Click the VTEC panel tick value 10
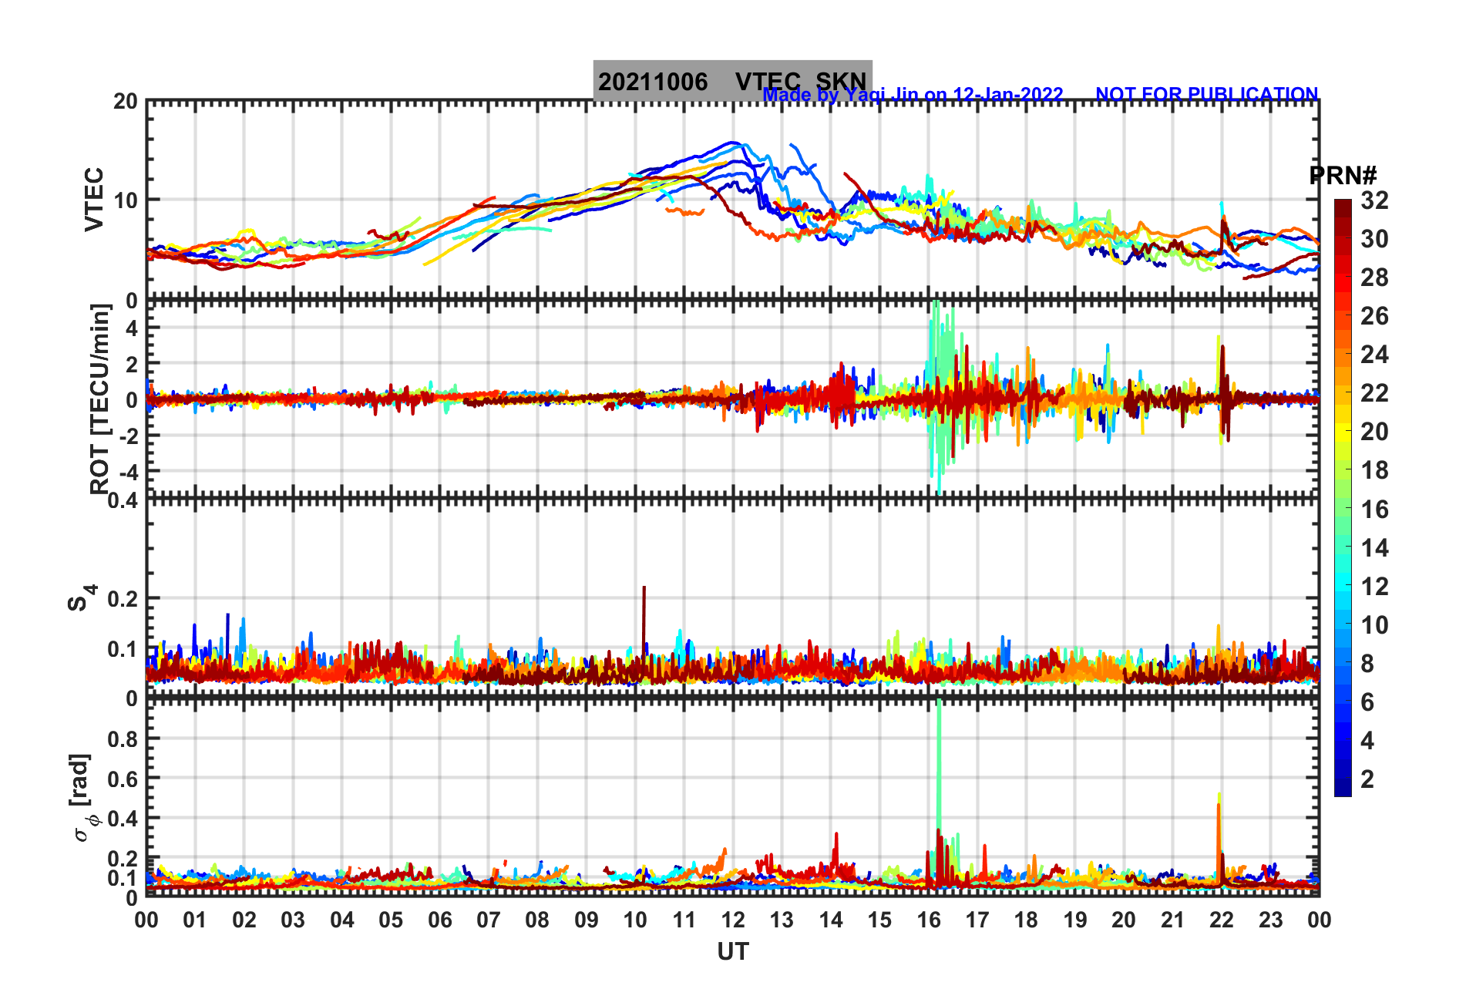The image size is (1466, 996). [126, 200]
